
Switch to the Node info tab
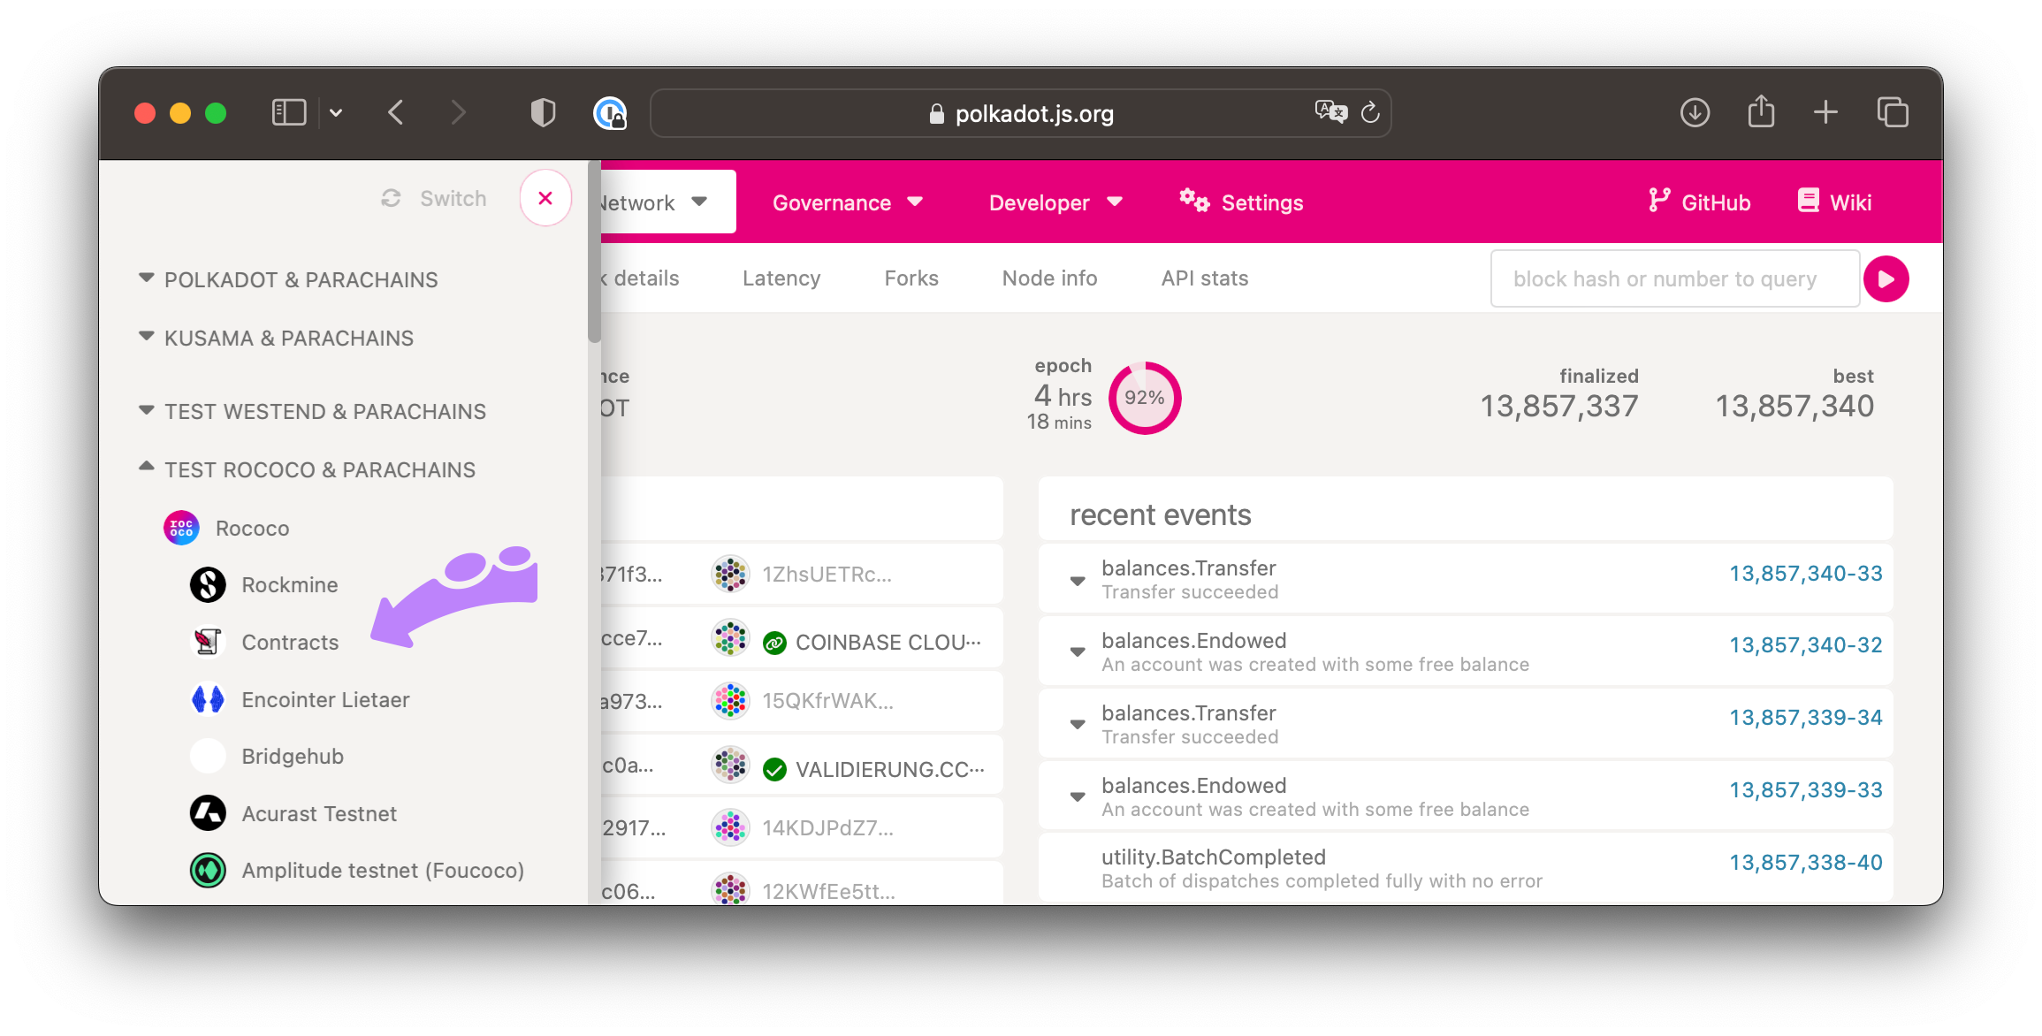1049,278
